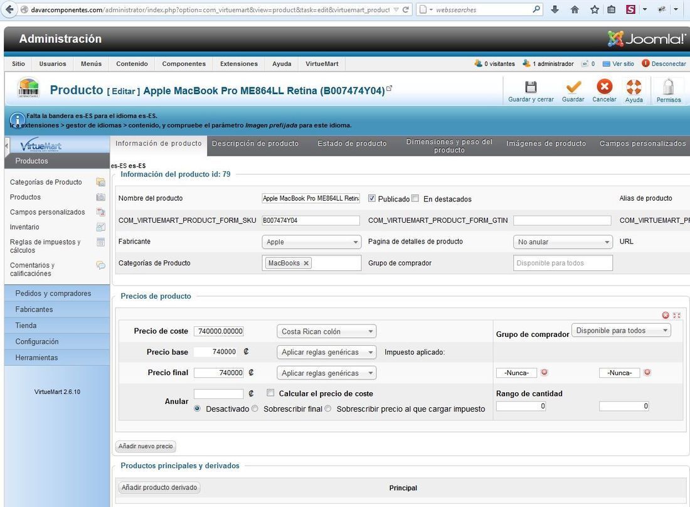The image size is (690, 507).
Task: Delete price with red circle icon
Action: click(666, 315)
